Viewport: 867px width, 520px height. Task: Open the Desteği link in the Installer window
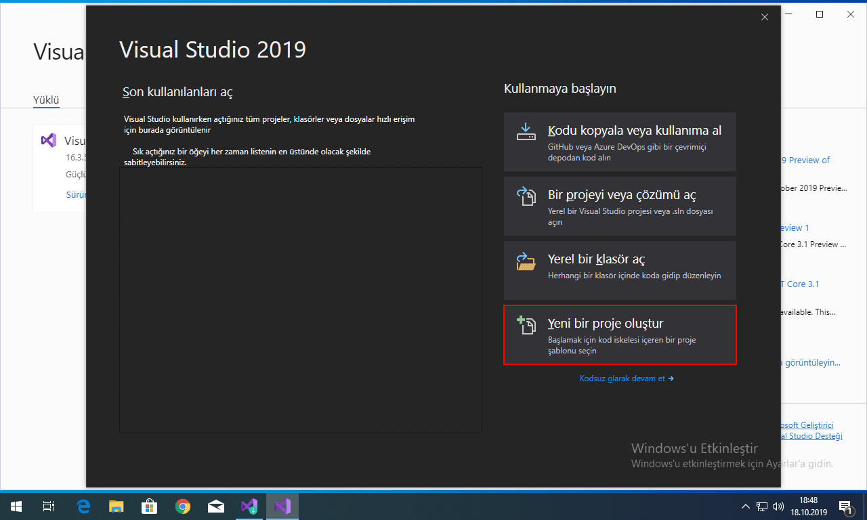click(x=811, y=436)
